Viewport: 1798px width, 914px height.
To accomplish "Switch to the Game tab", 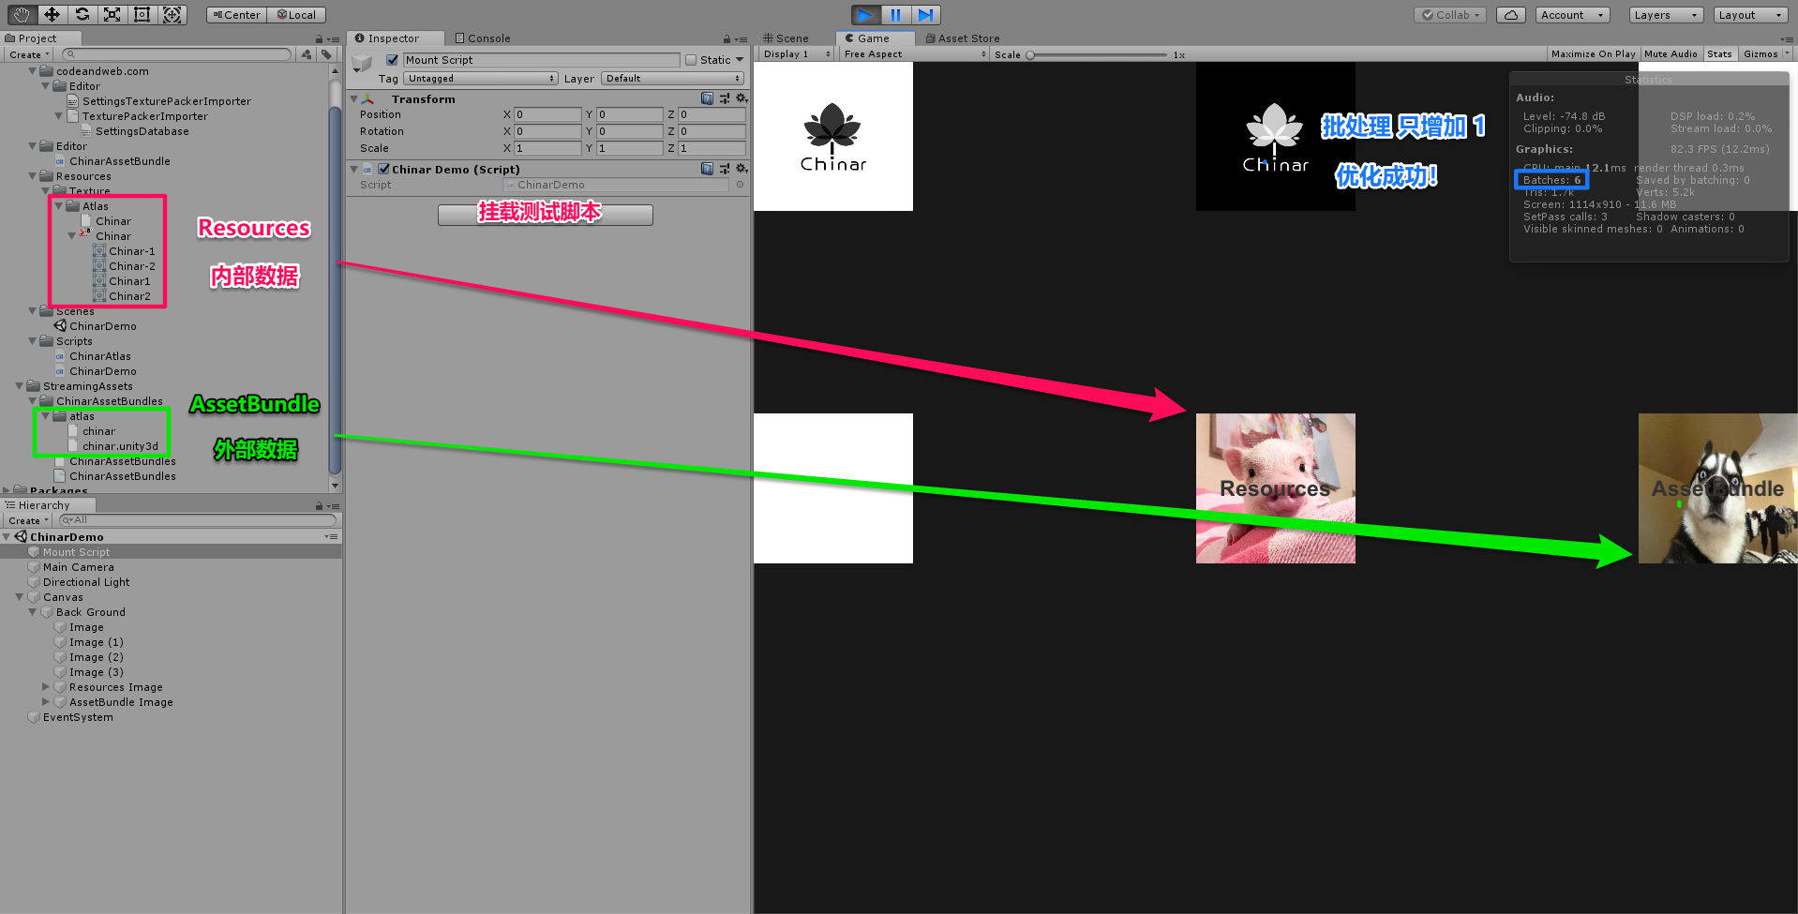I will click(873, 38).
